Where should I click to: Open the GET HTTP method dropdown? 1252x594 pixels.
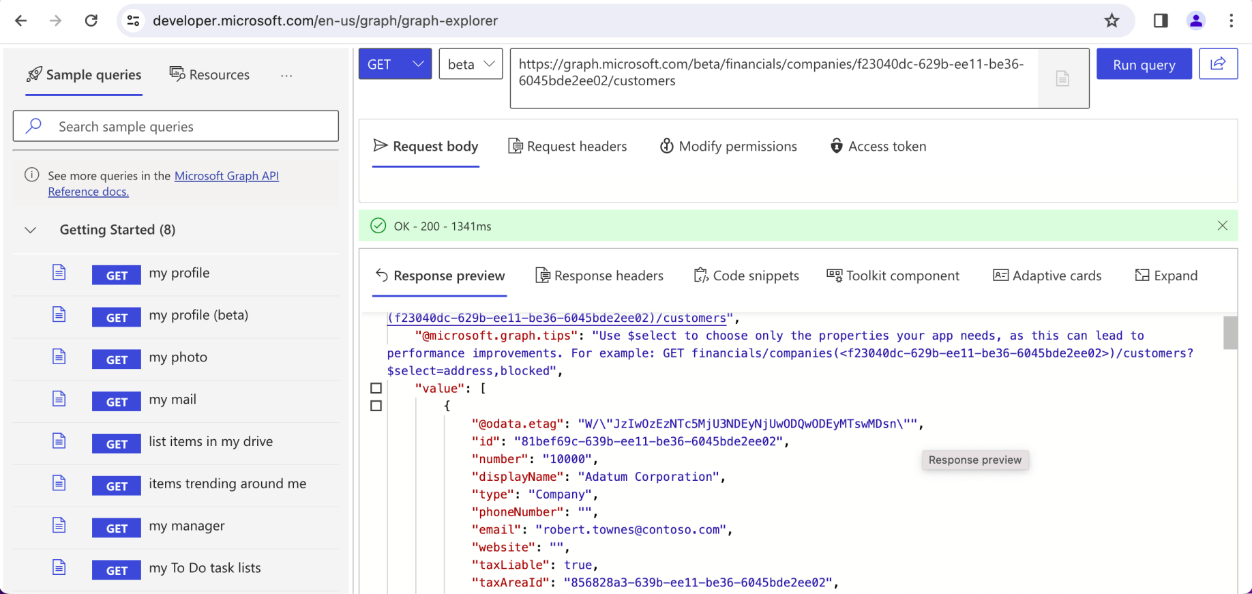coord(395,64)
